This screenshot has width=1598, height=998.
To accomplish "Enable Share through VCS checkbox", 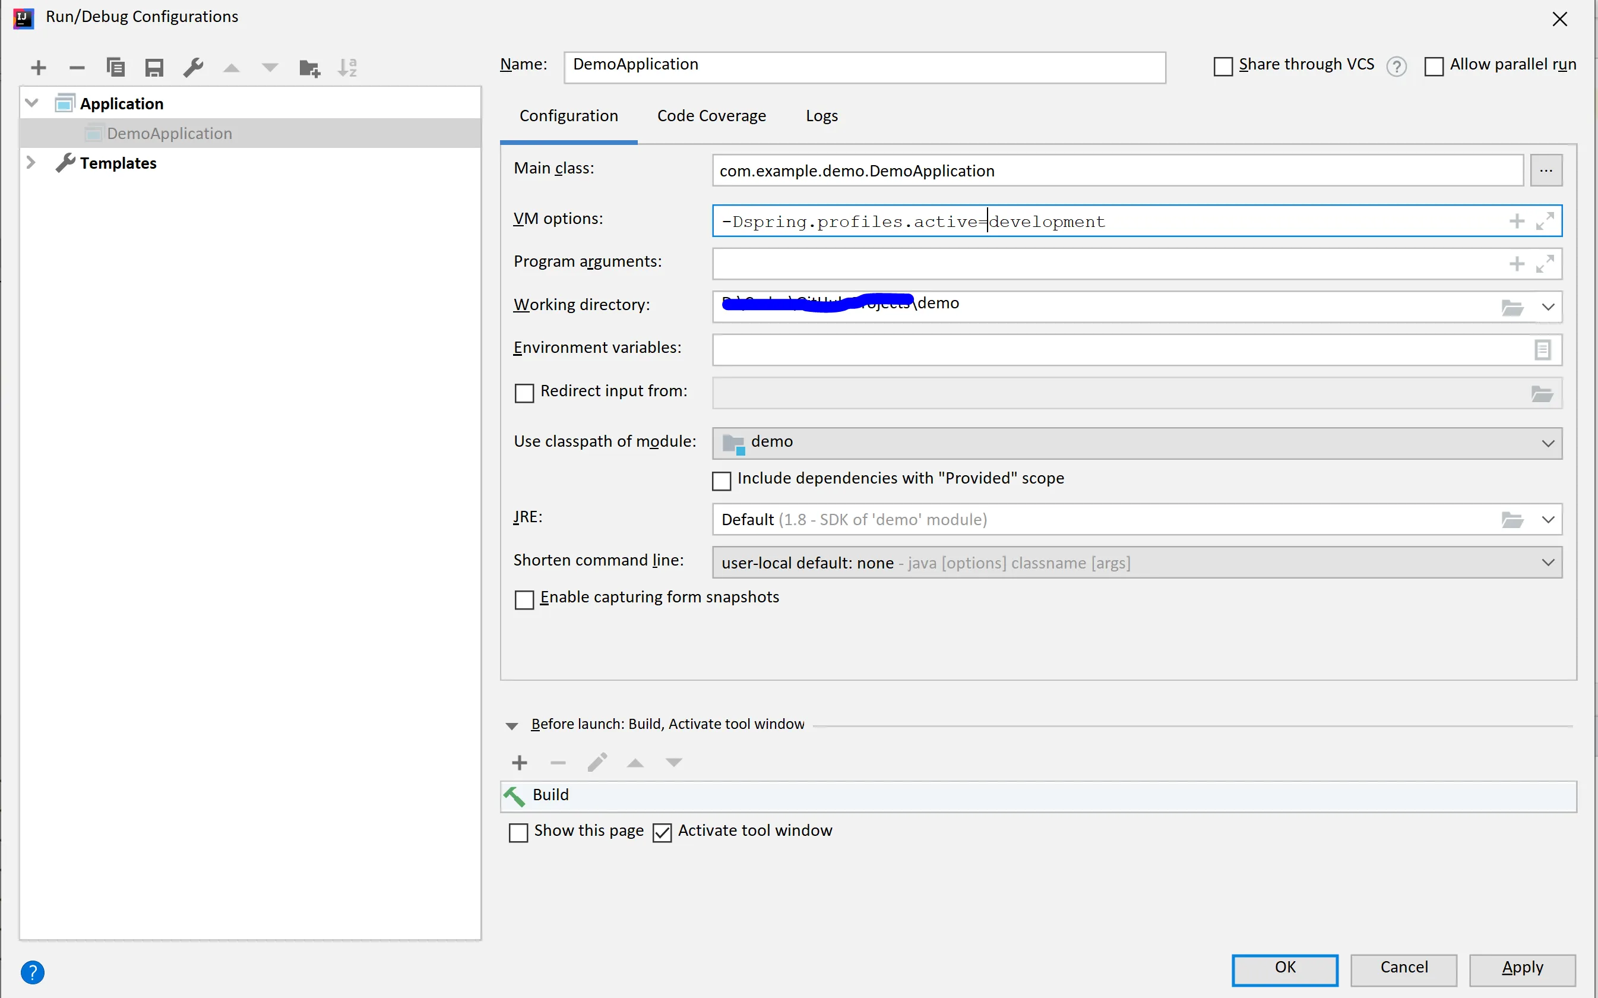I will point(1223,67).
